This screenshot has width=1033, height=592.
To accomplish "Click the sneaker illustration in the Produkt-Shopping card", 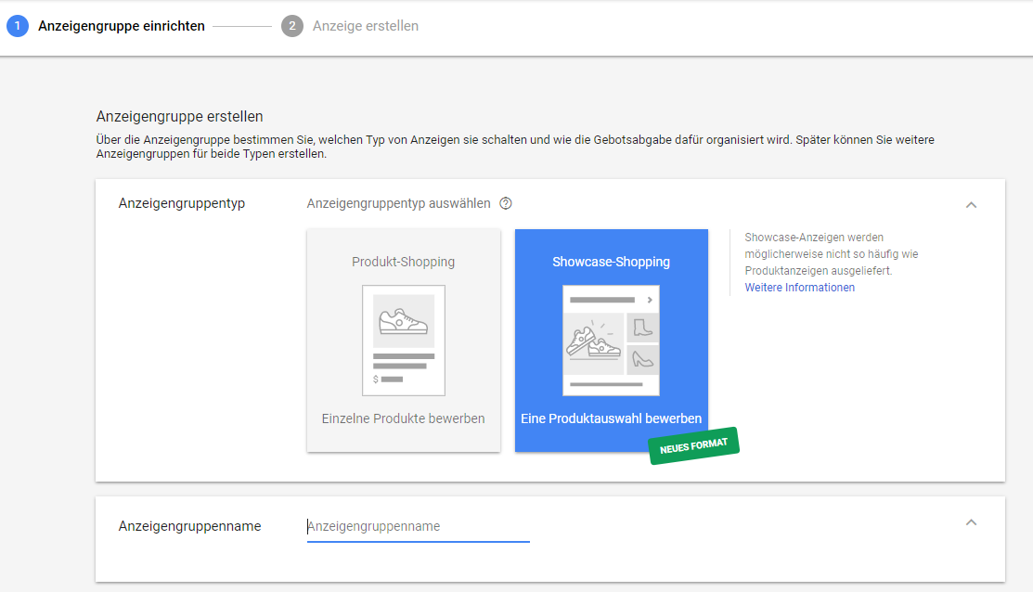I will click(404, 321).
